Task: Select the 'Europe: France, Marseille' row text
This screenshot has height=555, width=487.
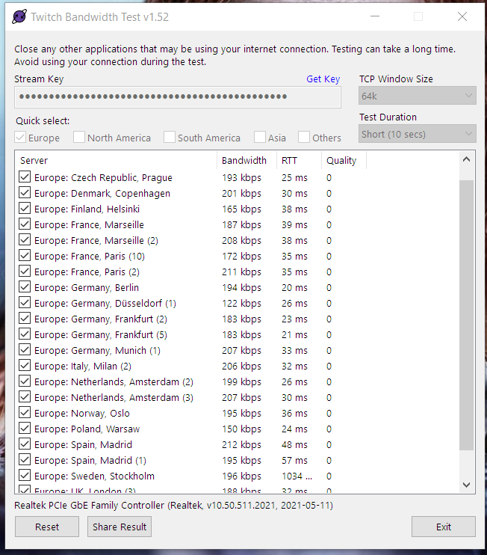Action: 89,224
